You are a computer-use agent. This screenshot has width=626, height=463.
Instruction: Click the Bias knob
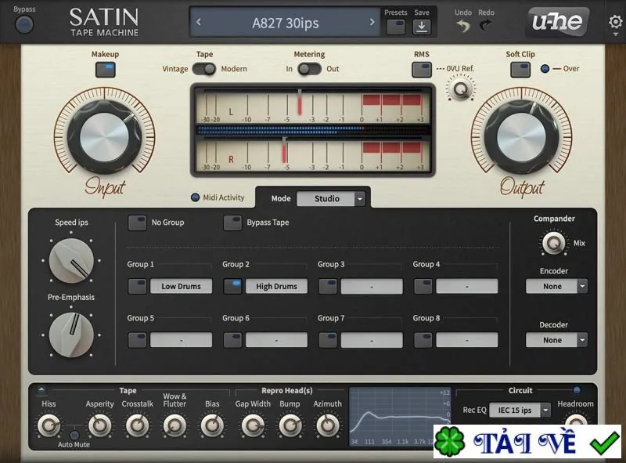click(x=212, y=425)
